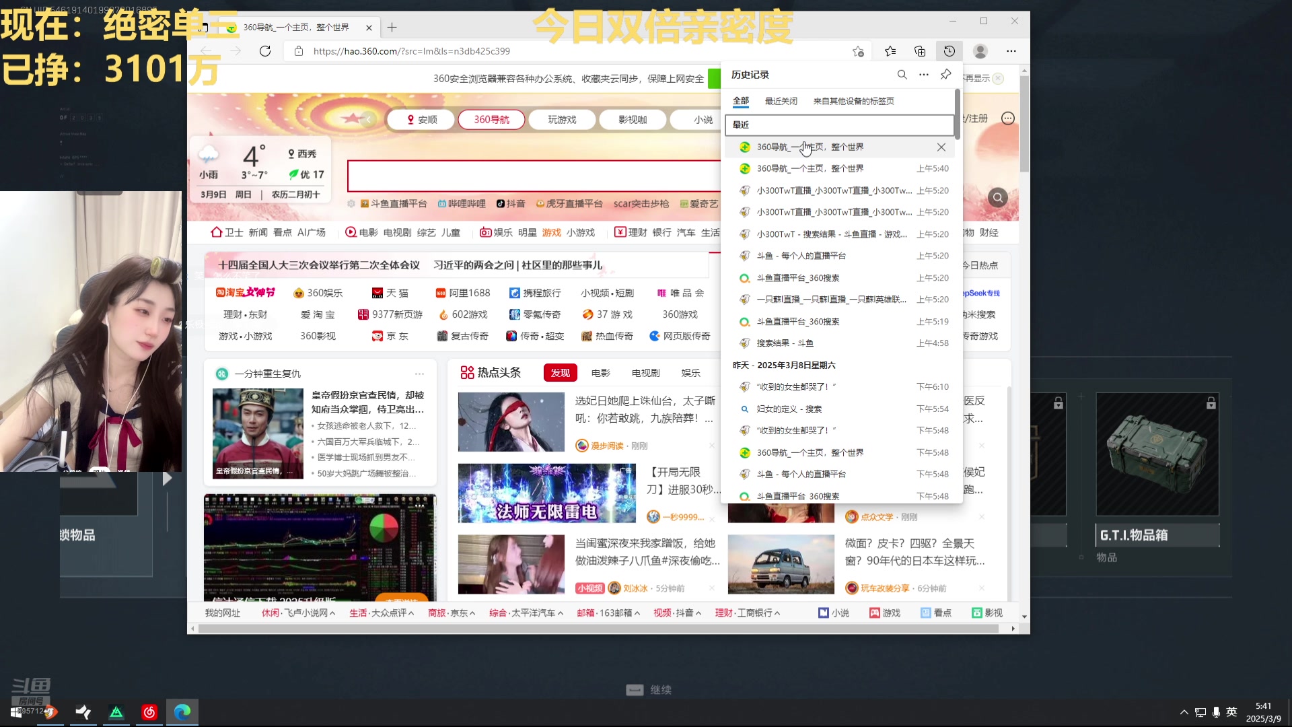
Task: Select the 小说 navigation pill
Action: click(x=703, y=120)
